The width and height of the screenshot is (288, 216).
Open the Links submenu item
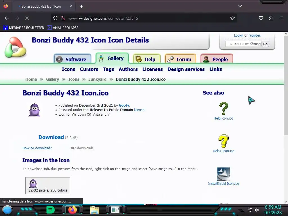pos(216,69)
